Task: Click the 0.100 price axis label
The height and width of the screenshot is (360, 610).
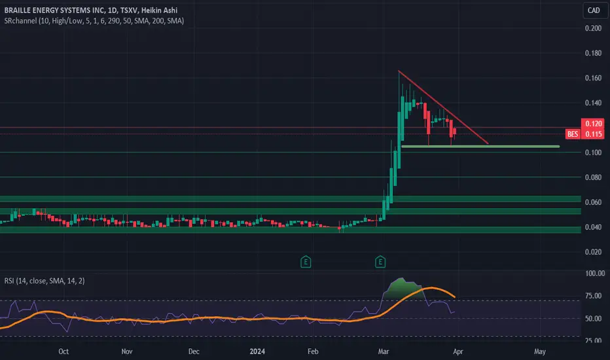Action: pyautogui.click(x=593, y=153)
